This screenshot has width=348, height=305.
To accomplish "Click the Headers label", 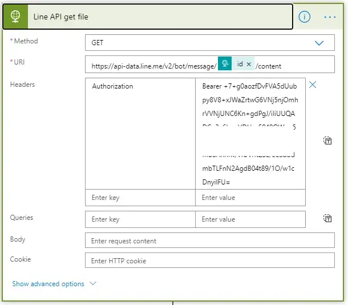I will pyautogui.click(x=22, y=85).
